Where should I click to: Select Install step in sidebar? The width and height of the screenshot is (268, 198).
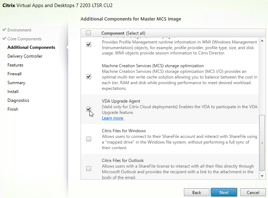(x=13, y=92)
